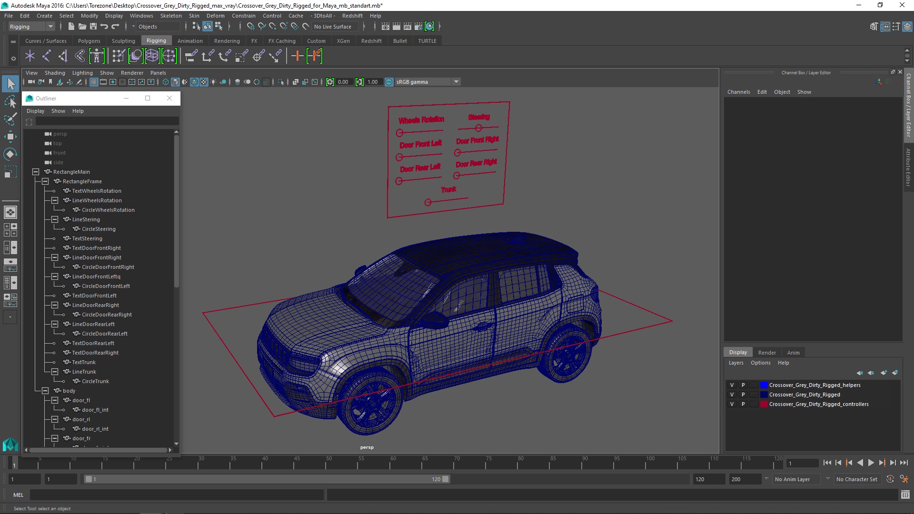This screenshot has width=914, height=514.
Task: Collapse the RectangleFrame node in Outliner
Action: (x=45, y=181)
